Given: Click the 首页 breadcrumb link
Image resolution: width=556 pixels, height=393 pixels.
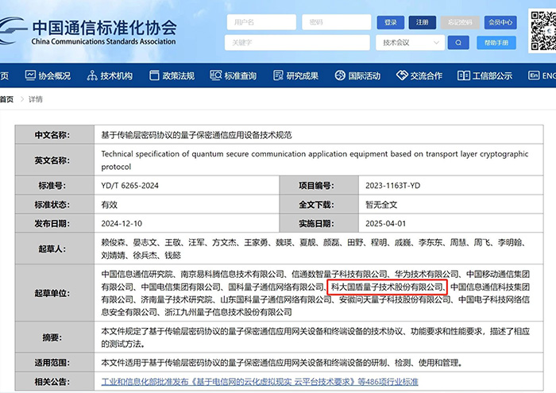Looking at the screenshot, I should pyautogui.click(x=6, y=99).
